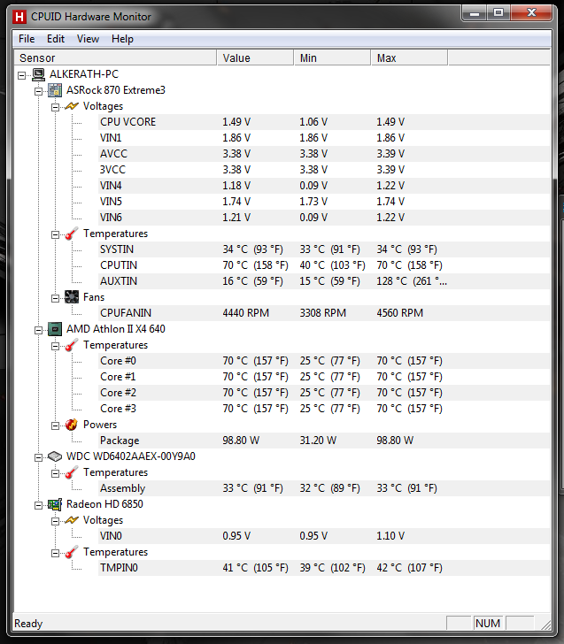
Task: Select the AVCC voltage row
Action: [x=324, y=154]
